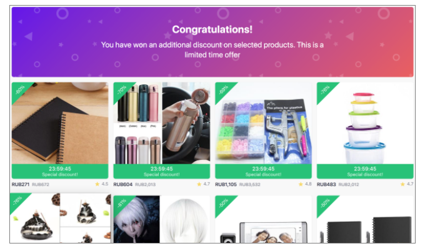Viewport: 425px width, 251px height.
Task: Click the -76% badge on the food containers
Action: tap(325, 90)
